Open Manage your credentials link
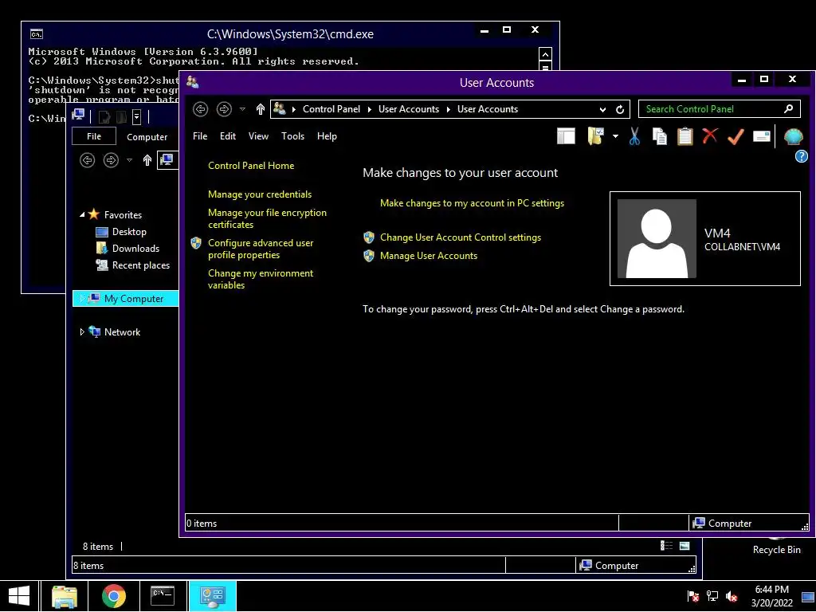This screenshot has height=612, width=816. pos(260,194)
